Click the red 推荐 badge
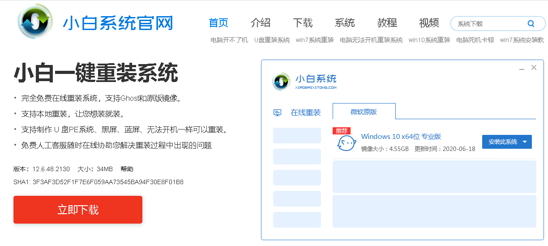Screen dimensions: 548x246 pos(341,131)
